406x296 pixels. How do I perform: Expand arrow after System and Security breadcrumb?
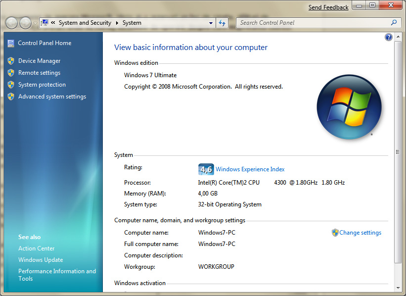point(117,23)
